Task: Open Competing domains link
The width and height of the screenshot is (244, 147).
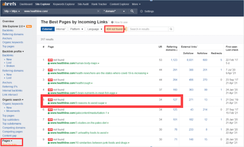Action: [x=14, y=128]
